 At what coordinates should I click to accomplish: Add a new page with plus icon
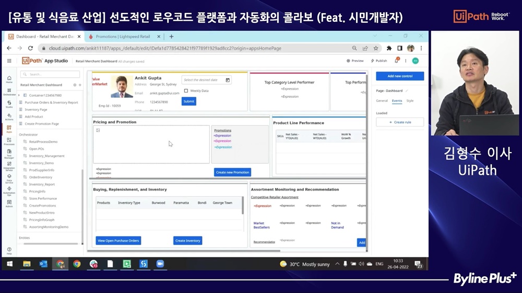(80, 85)
